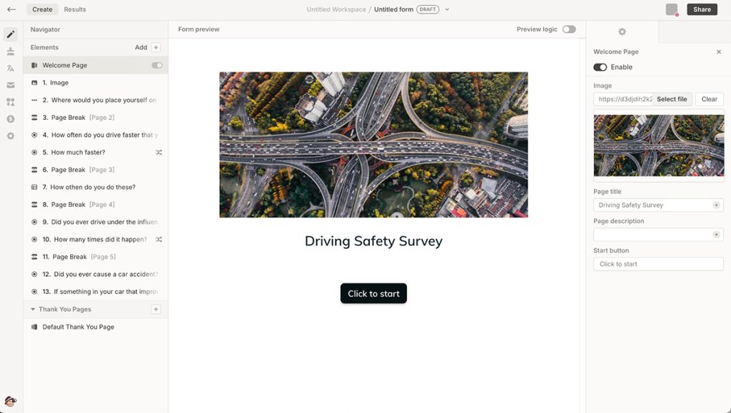Viewport: 731px width, 413px height.
Task: Collapse the Thank You Pages section
Action: pyautogui.click(x=31, y=309)
